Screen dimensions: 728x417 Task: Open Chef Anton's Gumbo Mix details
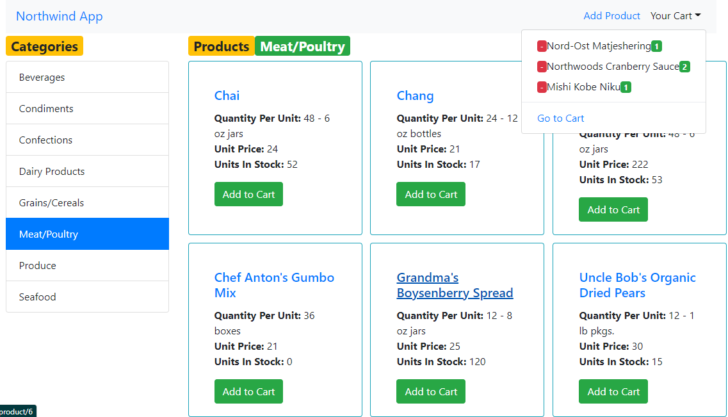[x=274, y=285]
